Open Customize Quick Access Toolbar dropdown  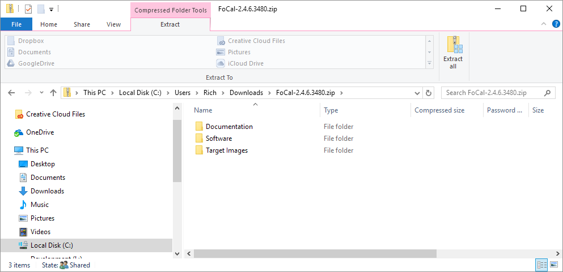(x=51, y=10)
